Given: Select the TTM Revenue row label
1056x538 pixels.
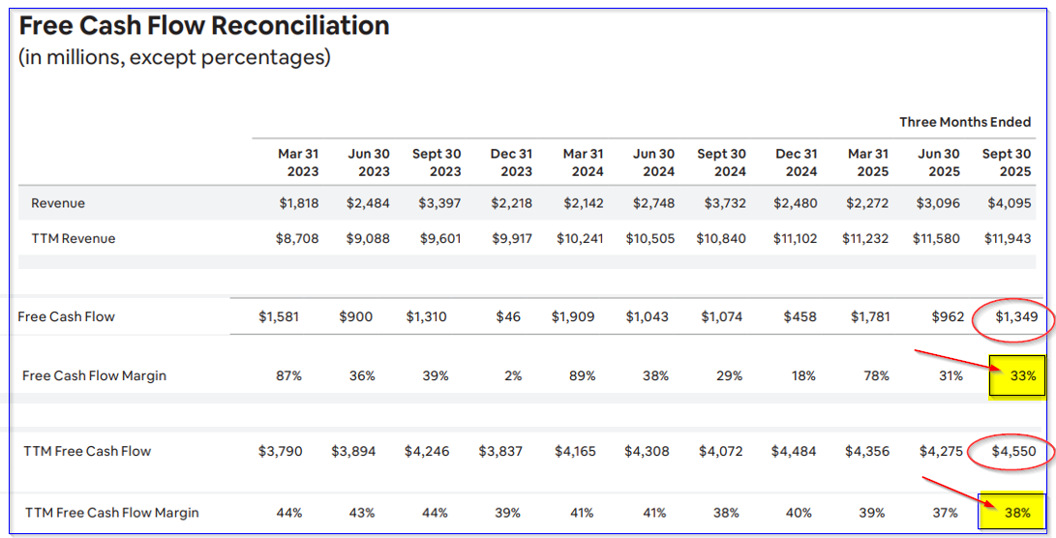Looking at the screenshot, I should [x=74, y=238].
